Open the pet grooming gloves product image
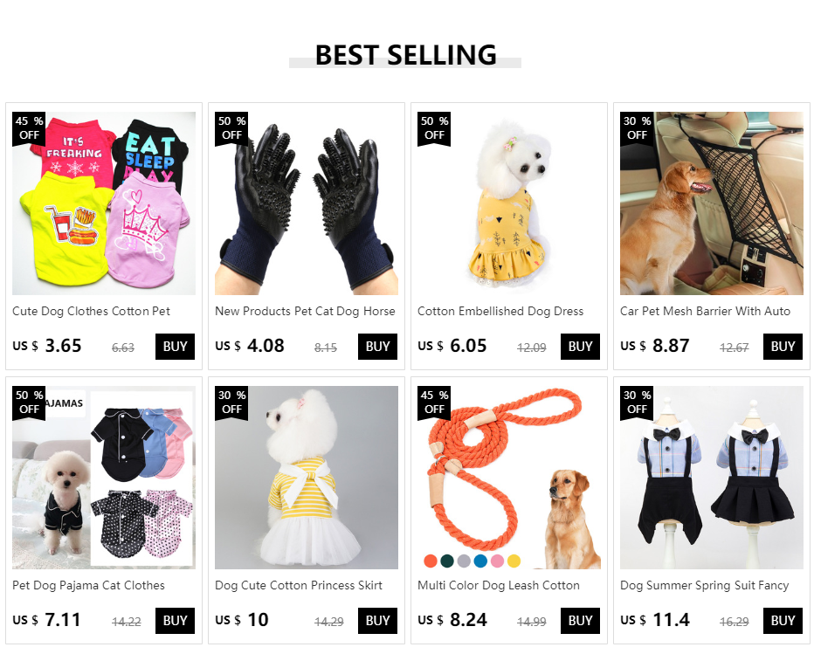 (x=307, y=203)
